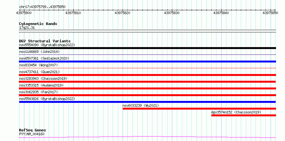This screenshot has height=141, width=285.
Task: Click ruler position 43975810
Action: click(x=73, y=13)
